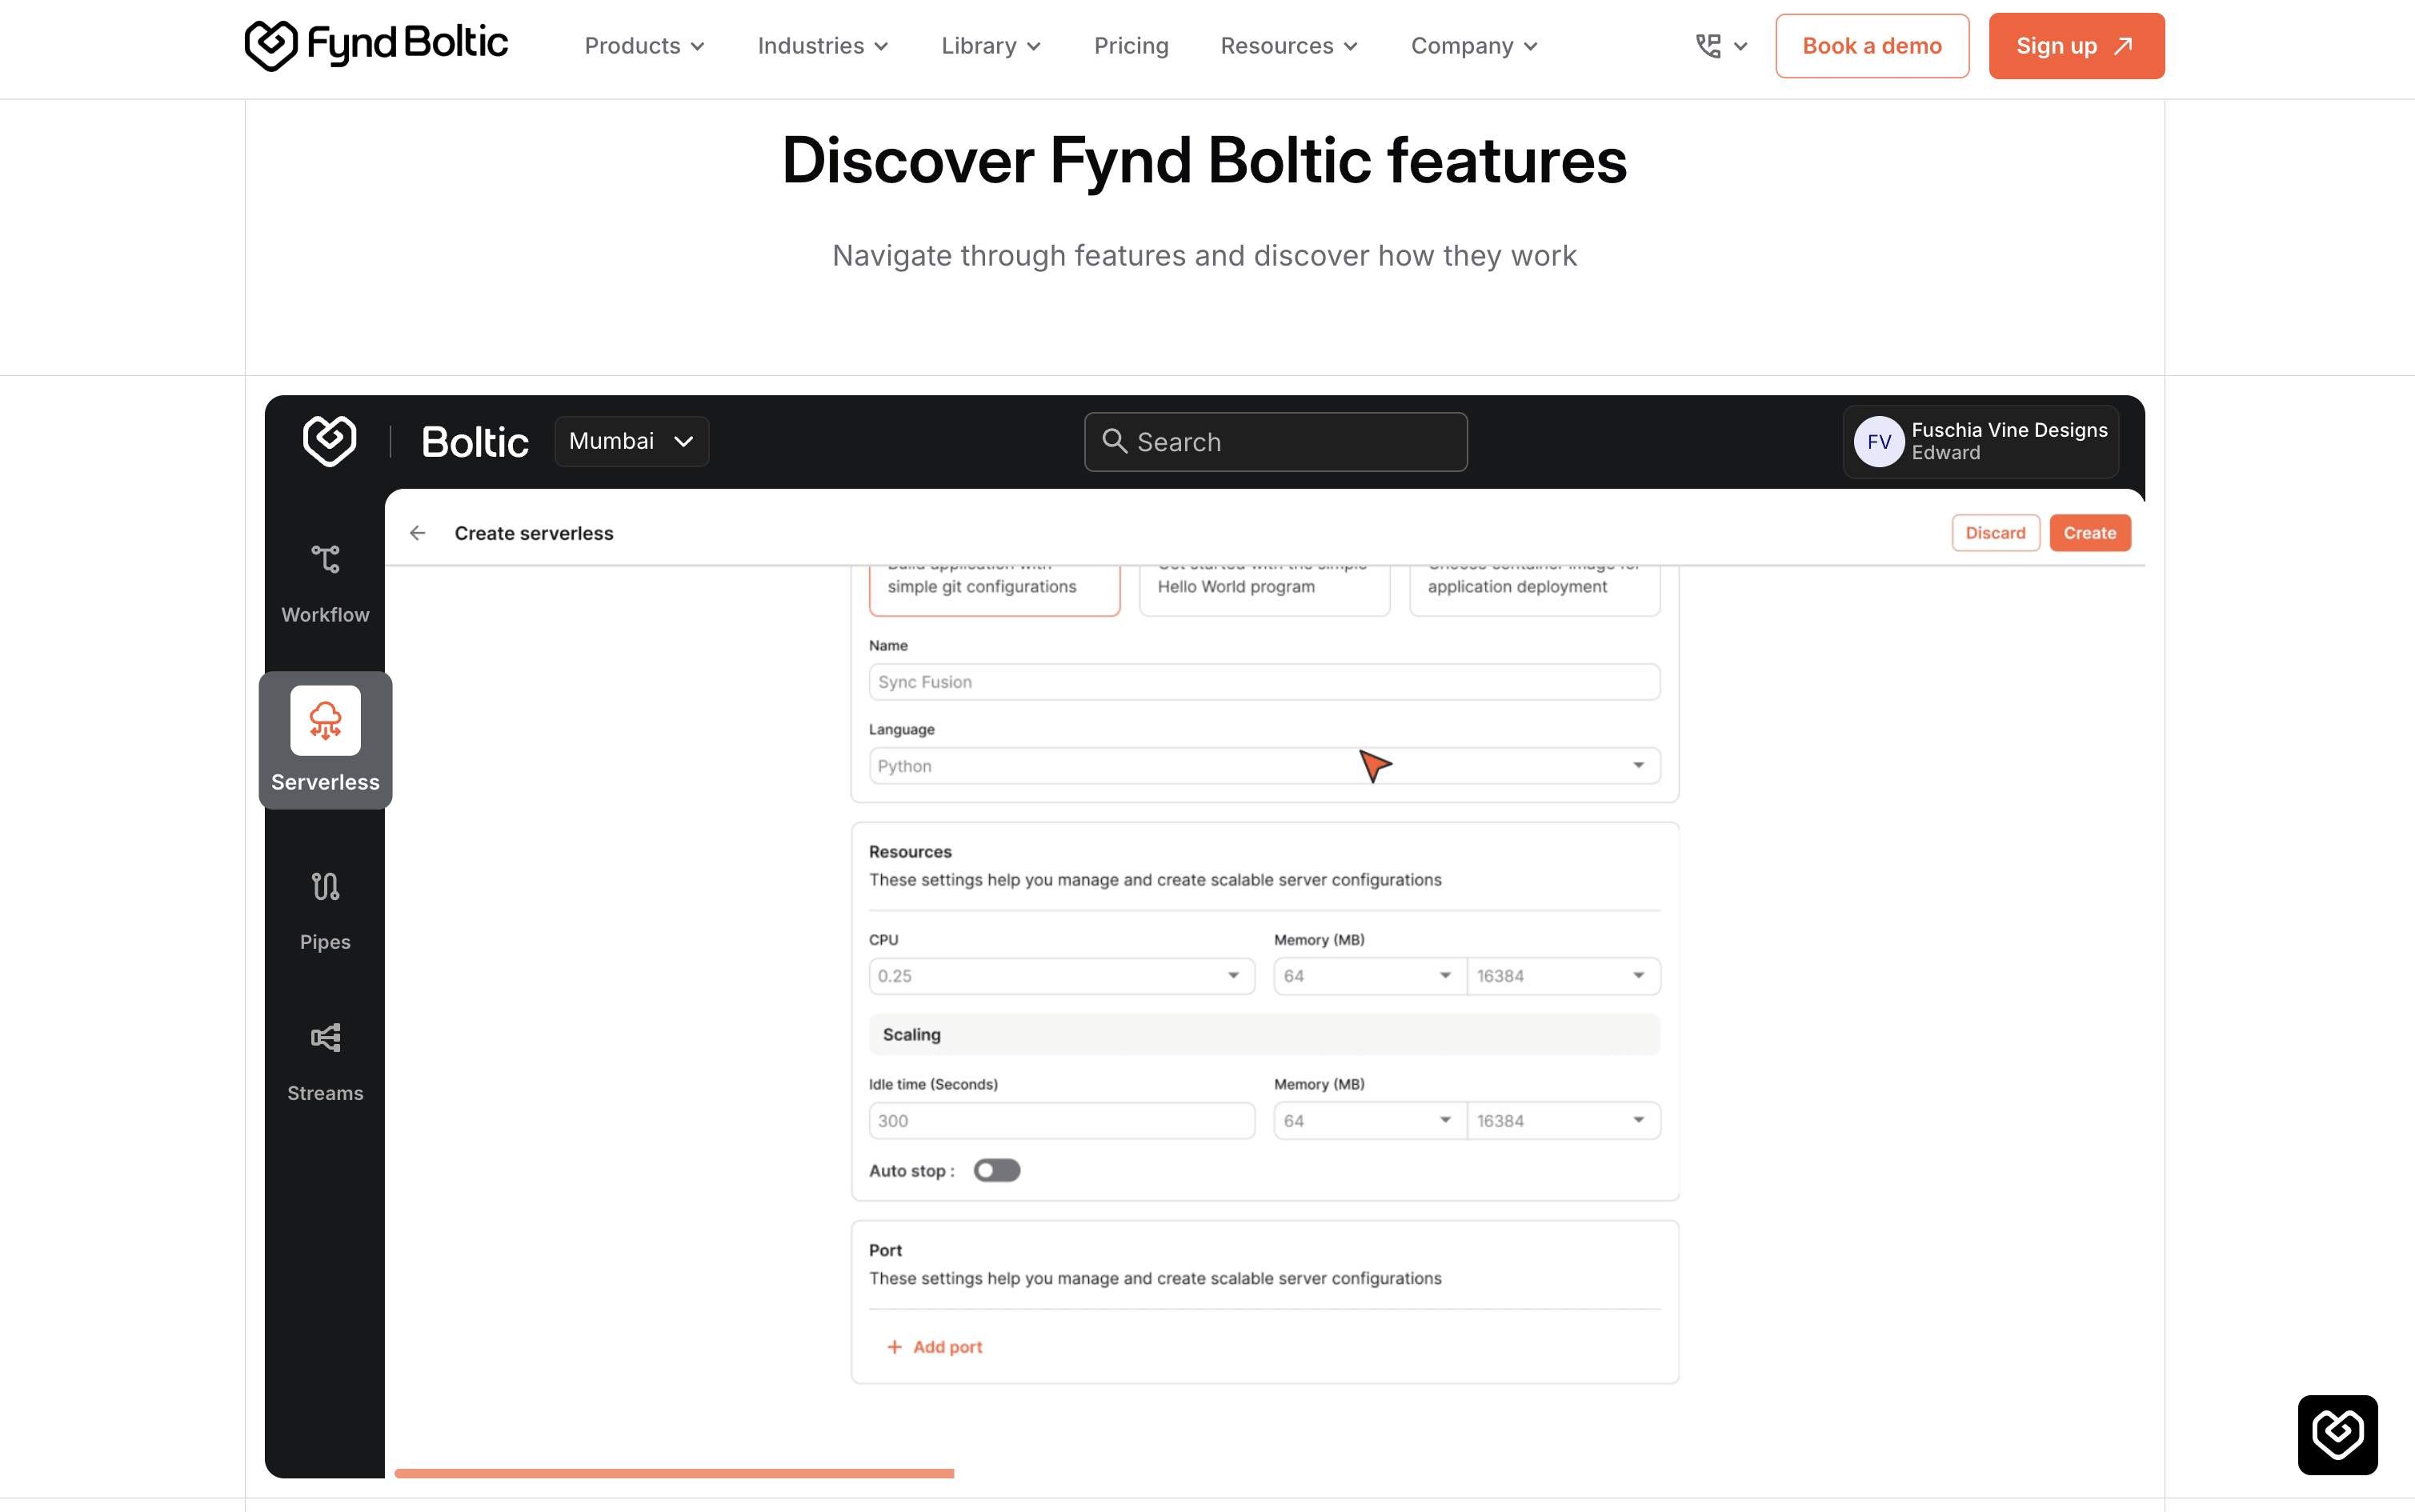This screenshot has width=2415, height=1512.
Task: Toggle the Auto stop switch
Action: (x=997, y=1170)
